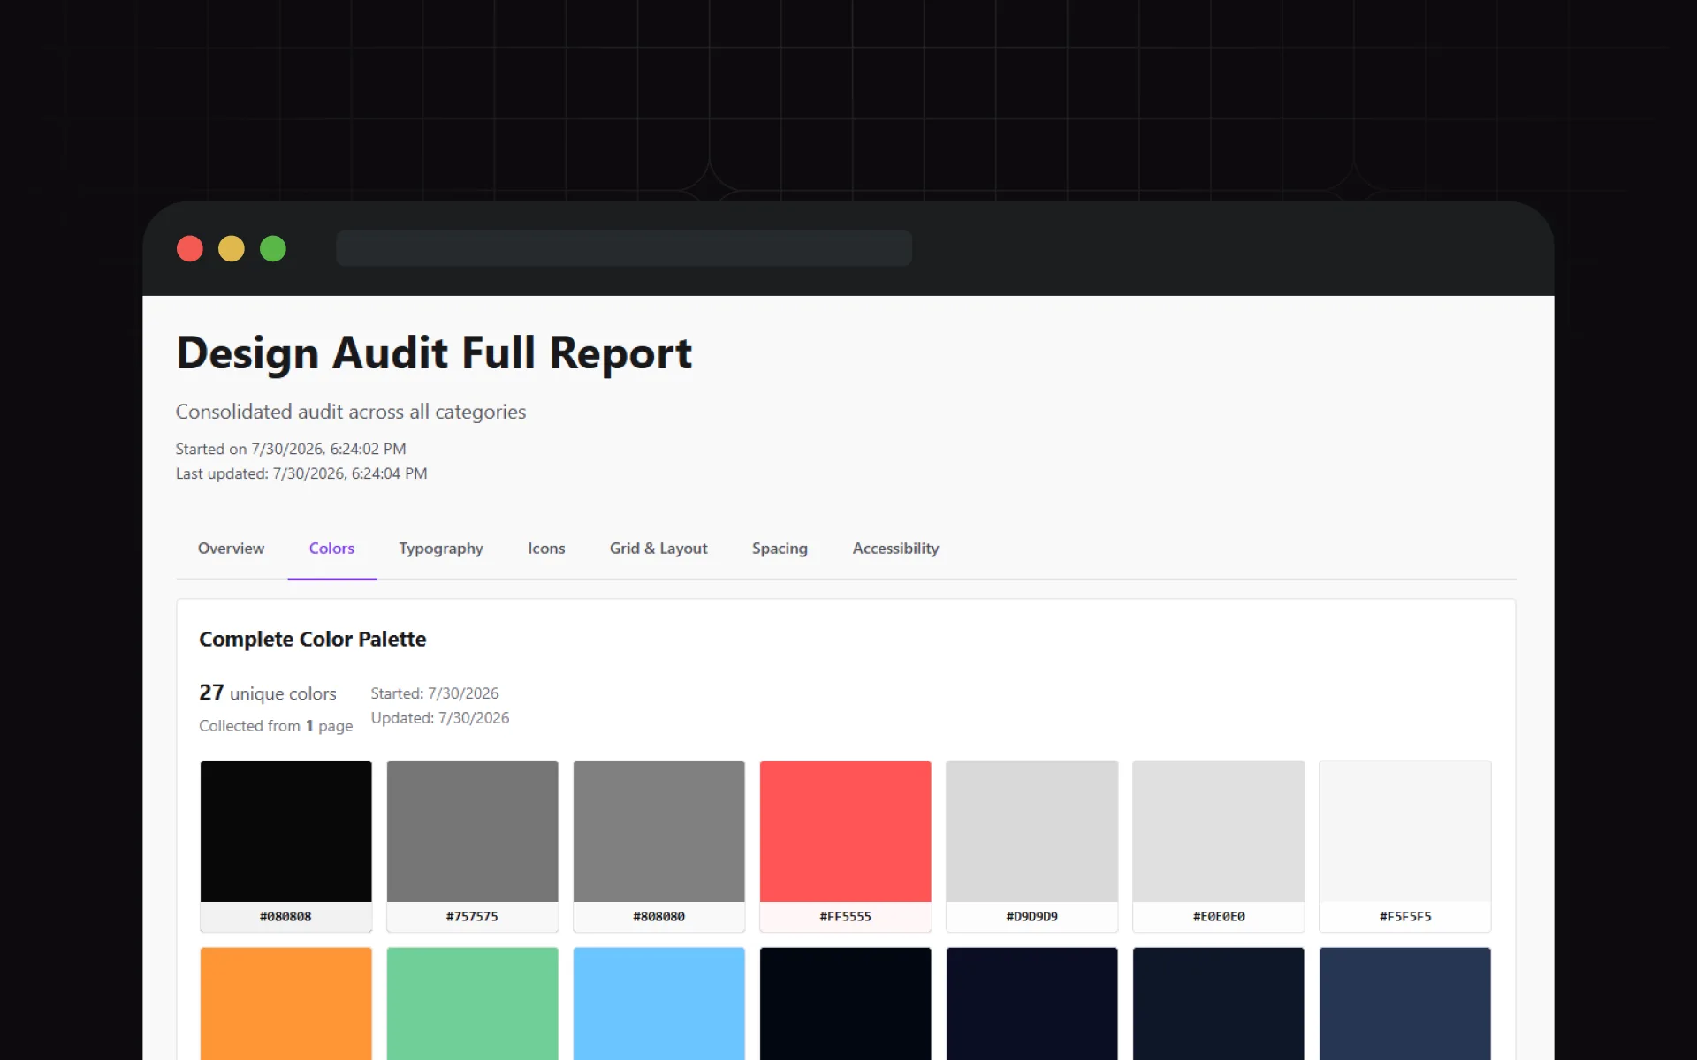The width and height of the screenshot is (1697, 1060).
Task: Choose the sky blue swatch
Action: coord(658,1003)
